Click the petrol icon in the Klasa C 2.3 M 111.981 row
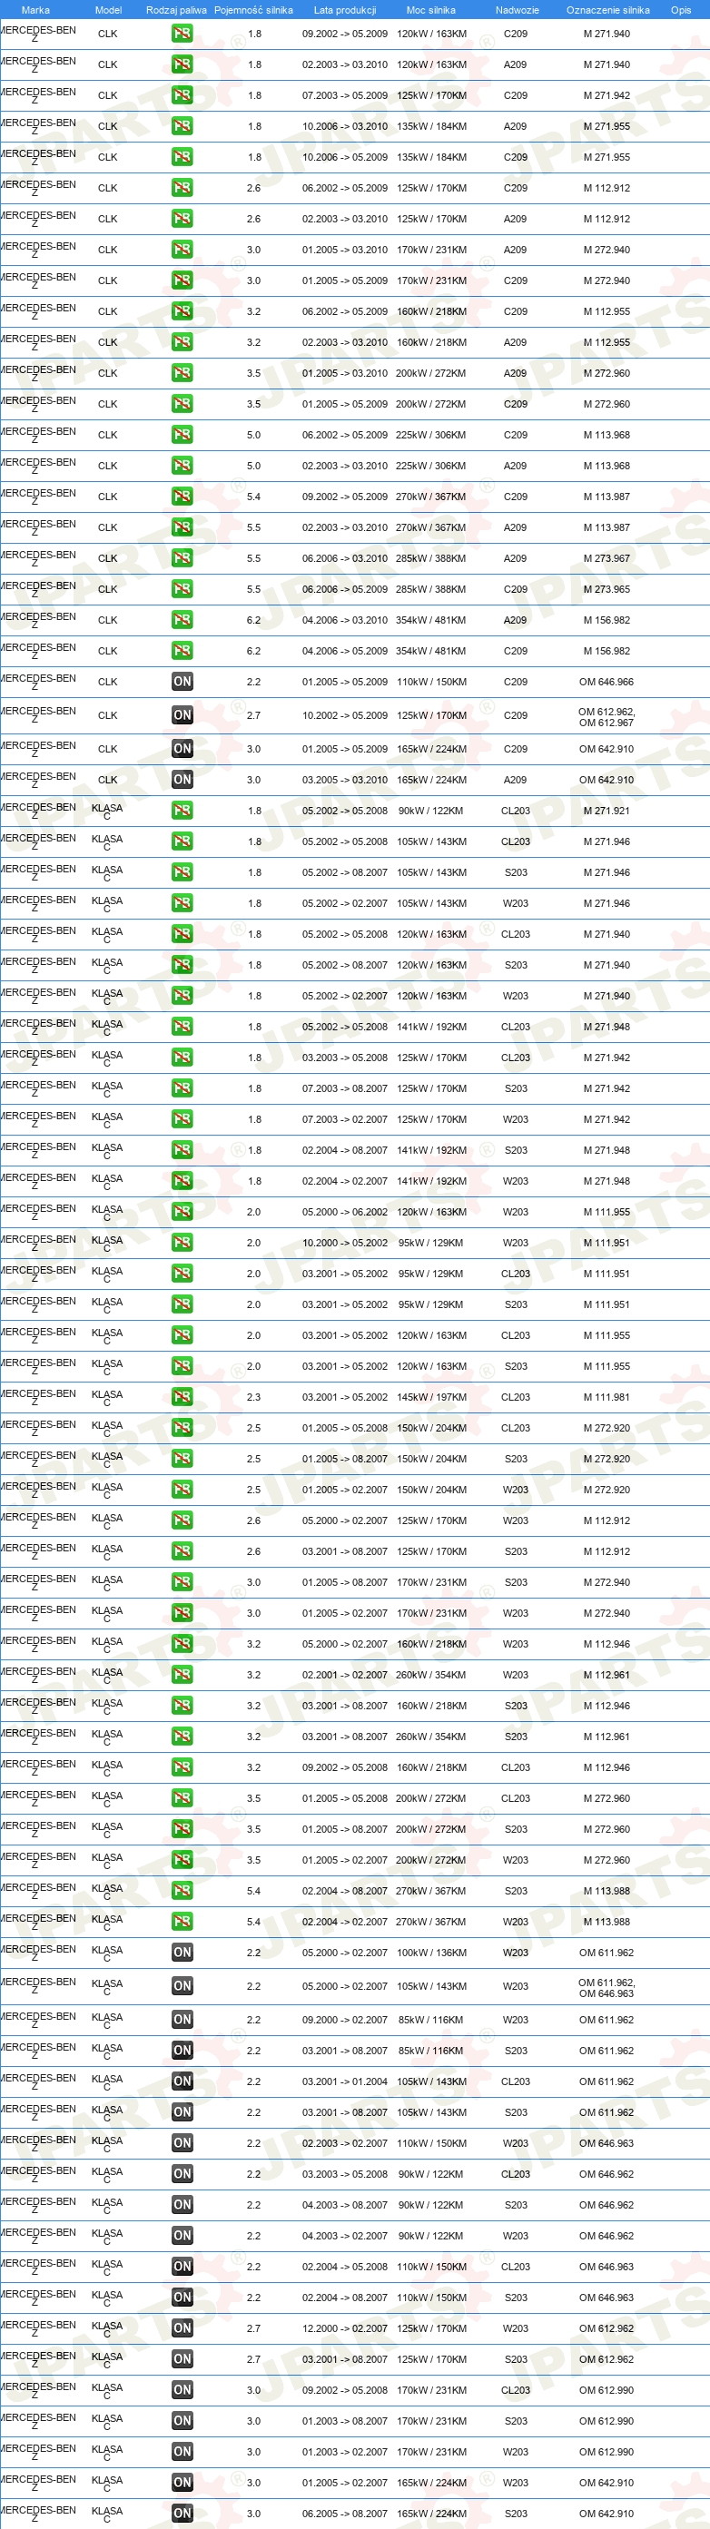Viewport: 710px width, 2529px height. pos(182,1397)
